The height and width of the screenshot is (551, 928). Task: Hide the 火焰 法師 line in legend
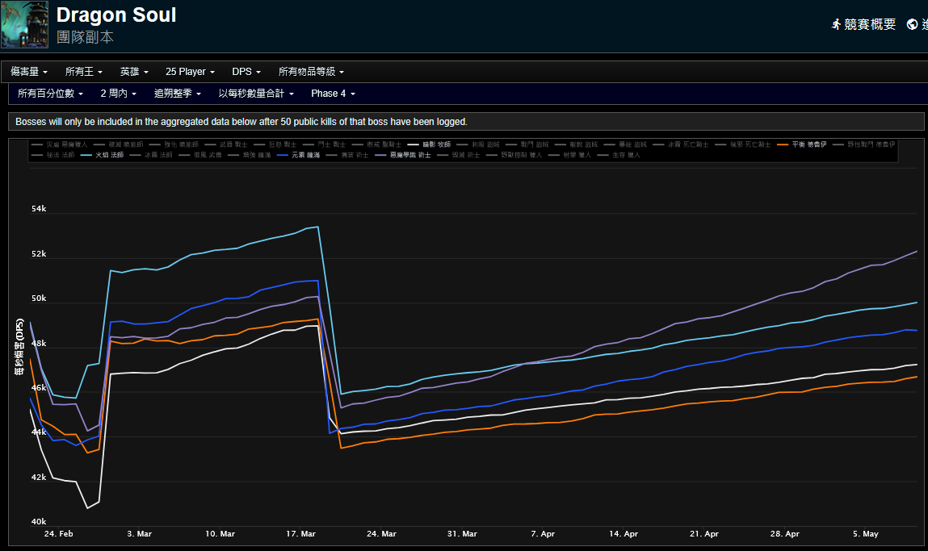[108, 154]
